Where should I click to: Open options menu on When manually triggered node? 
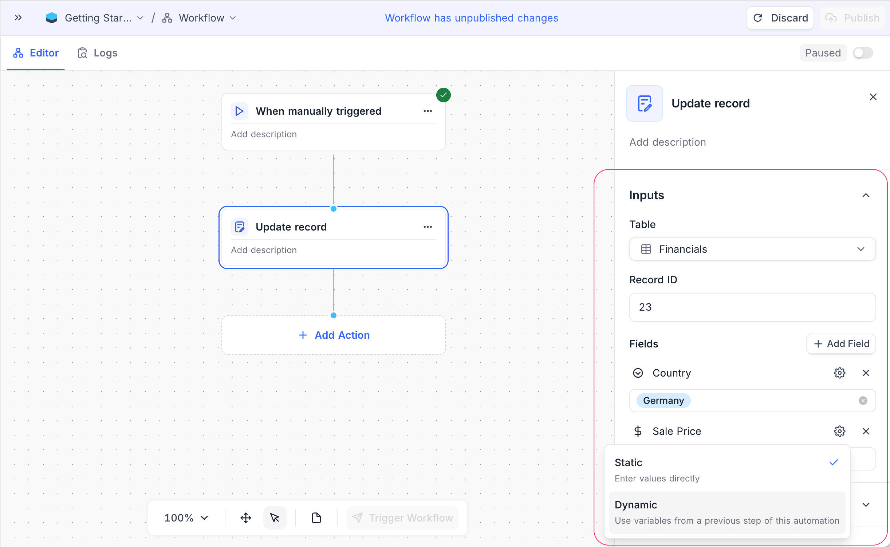tap(428, 111)
